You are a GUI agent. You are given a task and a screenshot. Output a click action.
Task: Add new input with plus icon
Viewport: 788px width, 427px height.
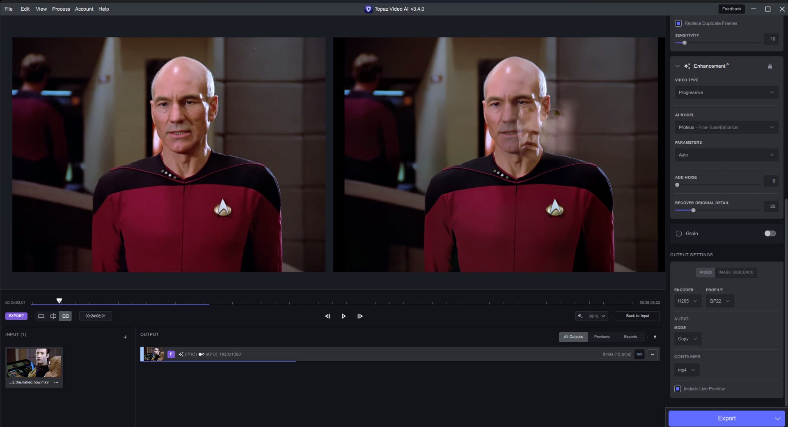(125, 337)
